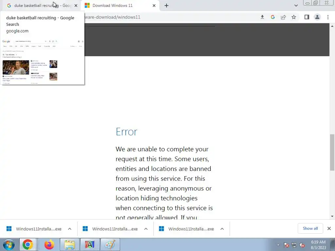Open a new tab with plus button

click(x=167, y=6)
